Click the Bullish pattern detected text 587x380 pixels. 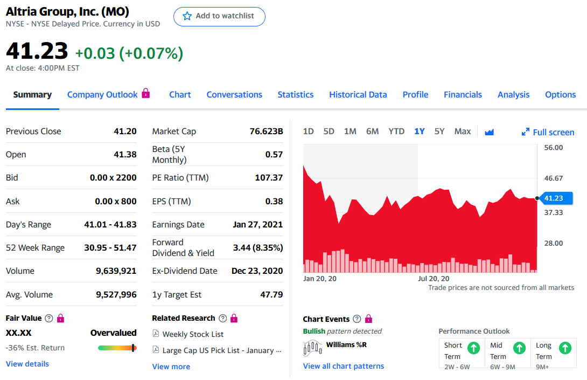click(x=342, y=331)
